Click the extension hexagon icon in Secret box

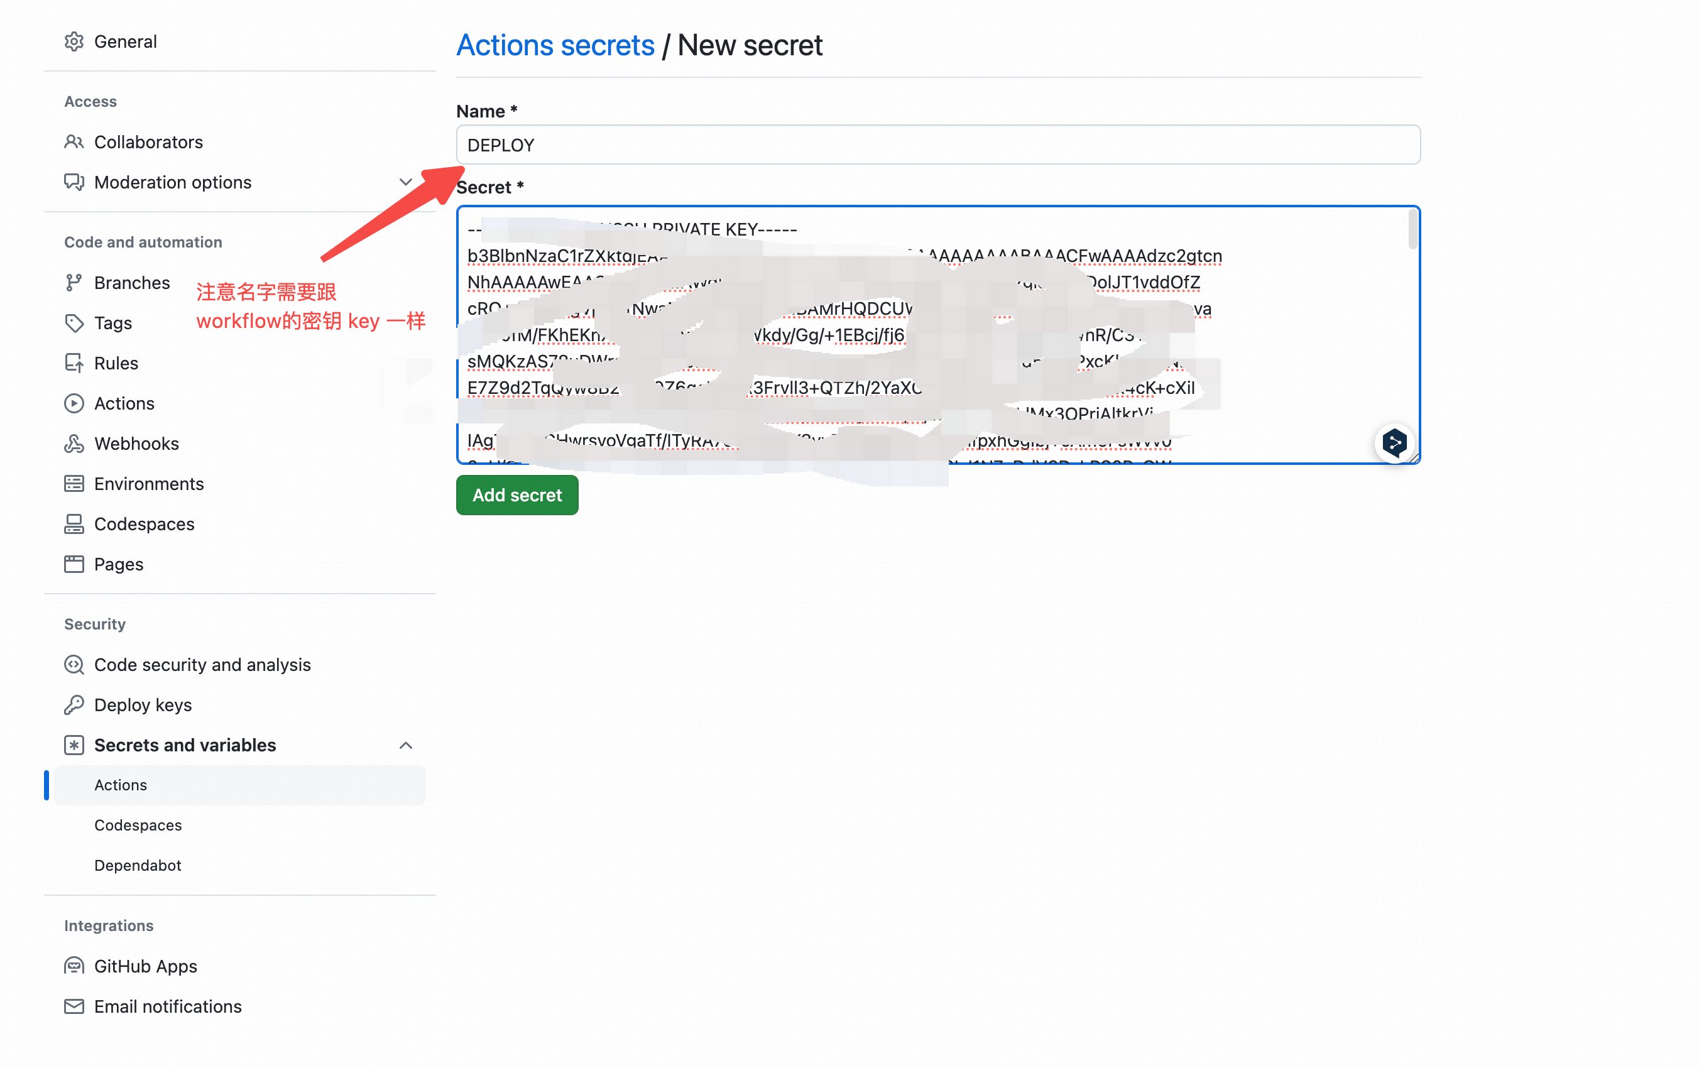1394,443
